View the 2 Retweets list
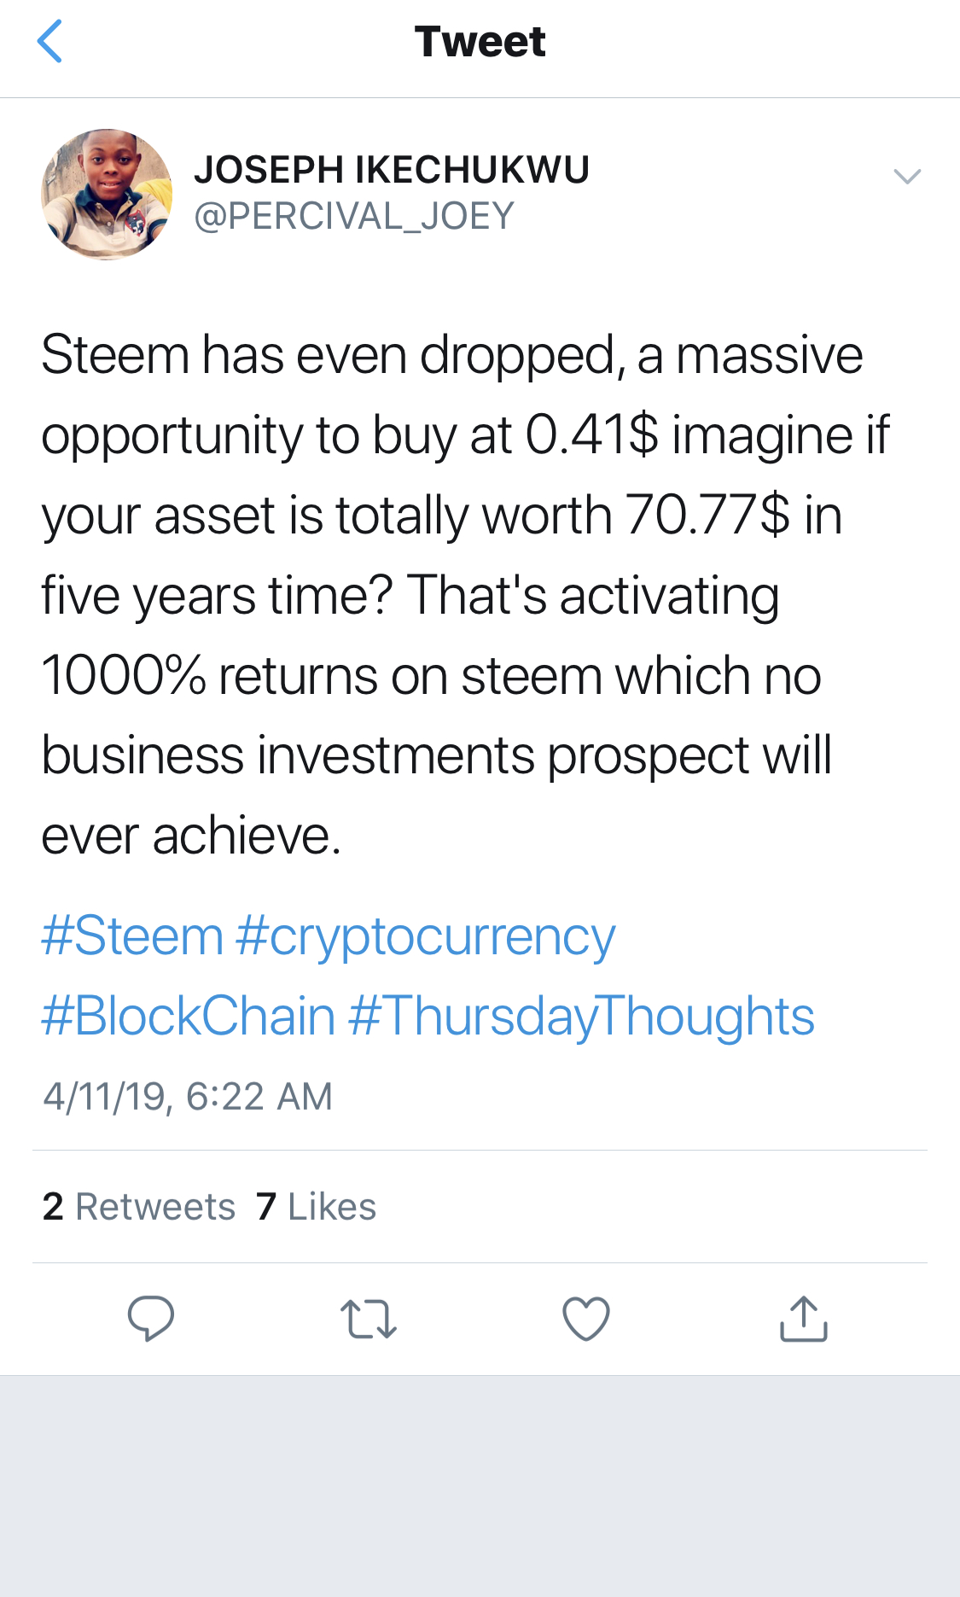 (x=139, y=1207)
